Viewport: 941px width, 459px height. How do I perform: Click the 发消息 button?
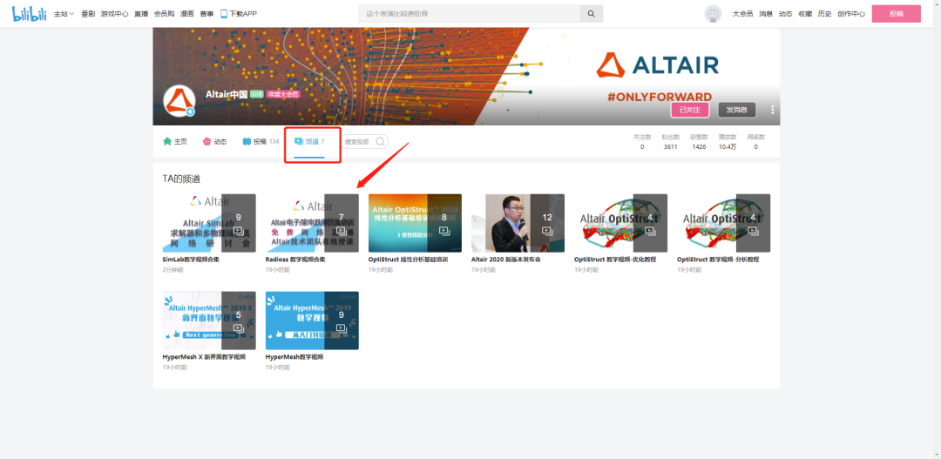coord(737,110)
